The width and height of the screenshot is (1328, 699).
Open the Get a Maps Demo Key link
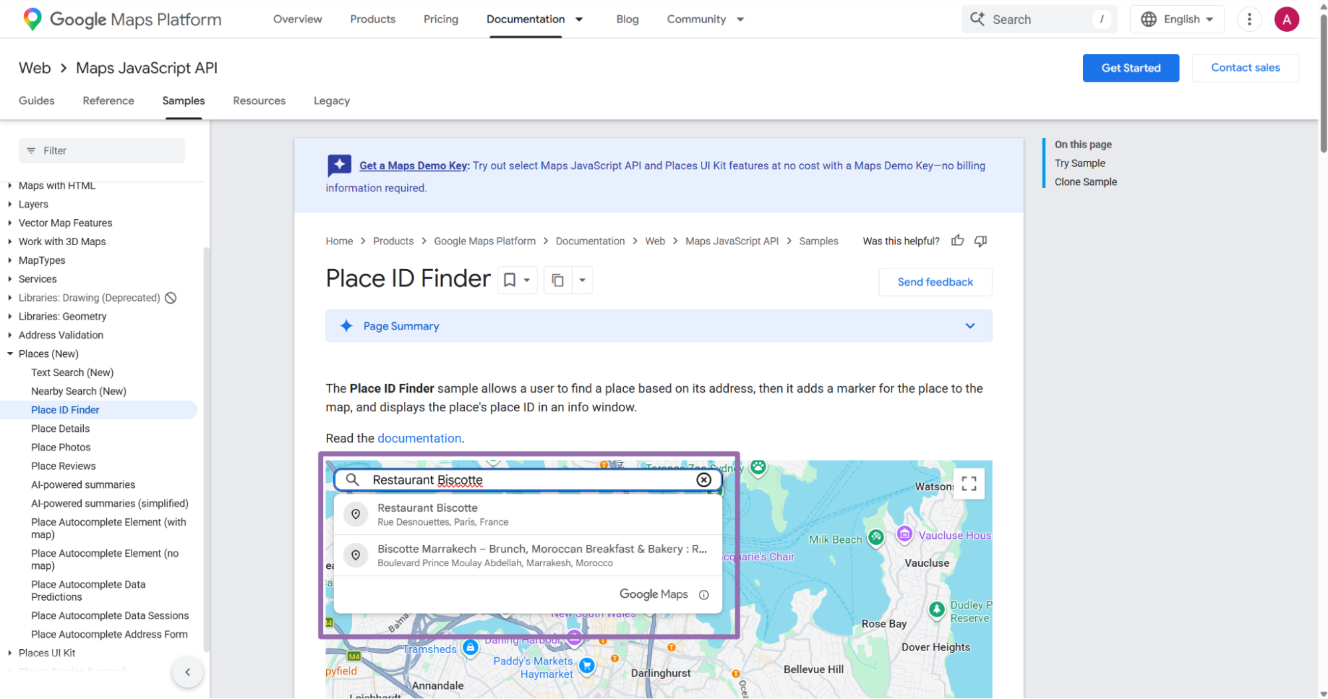(414, 165)
